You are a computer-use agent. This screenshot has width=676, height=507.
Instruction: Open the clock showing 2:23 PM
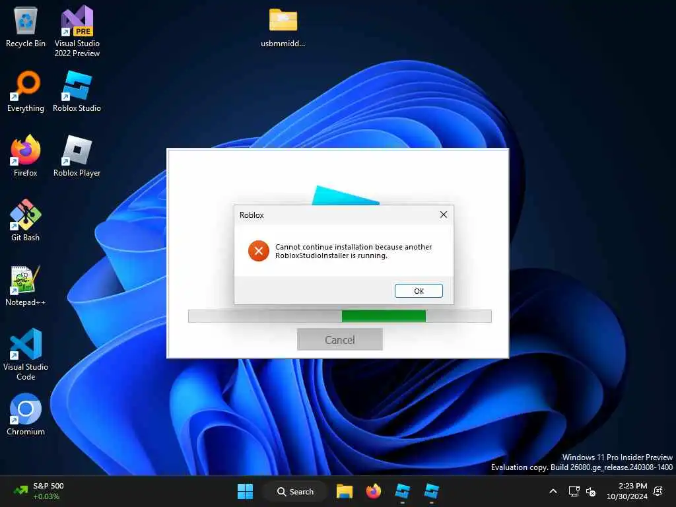(x=627, y=491)
